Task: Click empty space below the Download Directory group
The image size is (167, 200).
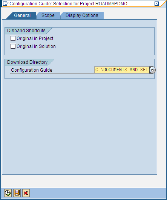Action: coord(80,126)
